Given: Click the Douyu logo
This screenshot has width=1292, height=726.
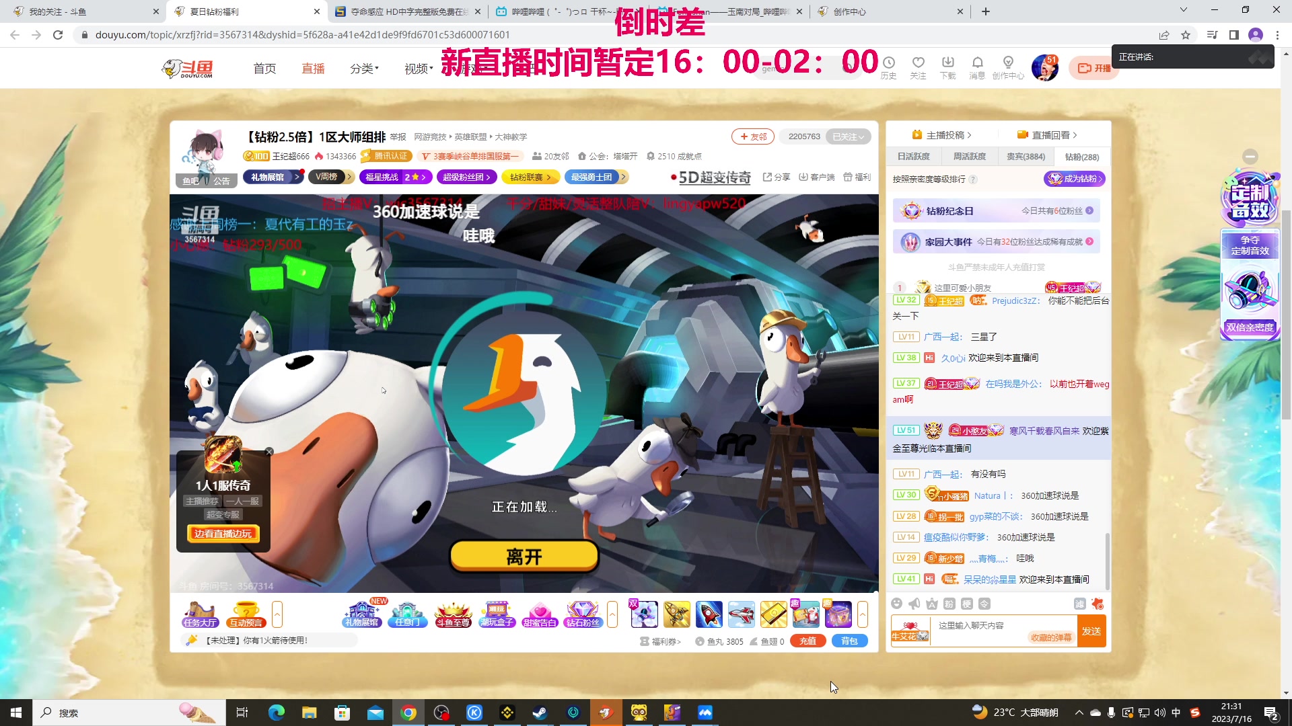Looking at the screenshot, I should (188, 69).
